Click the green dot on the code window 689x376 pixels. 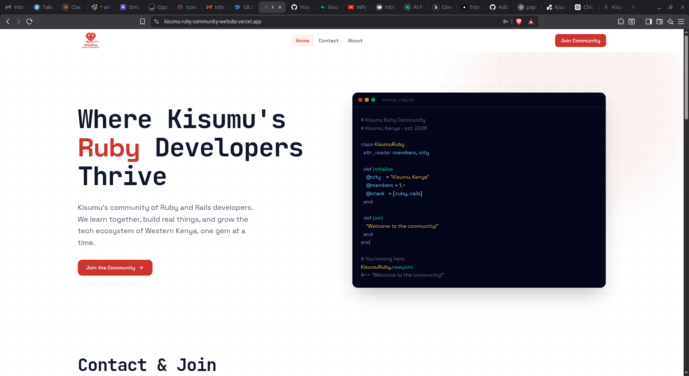click(x=373, y=100)
